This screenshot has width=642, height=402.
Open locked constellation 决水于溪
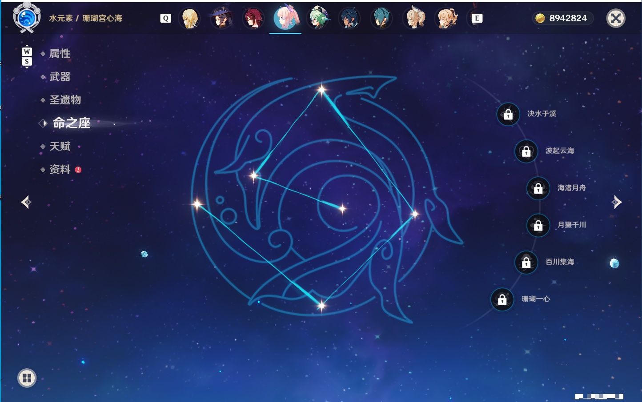pyautogui.click(x=508, y=114)
